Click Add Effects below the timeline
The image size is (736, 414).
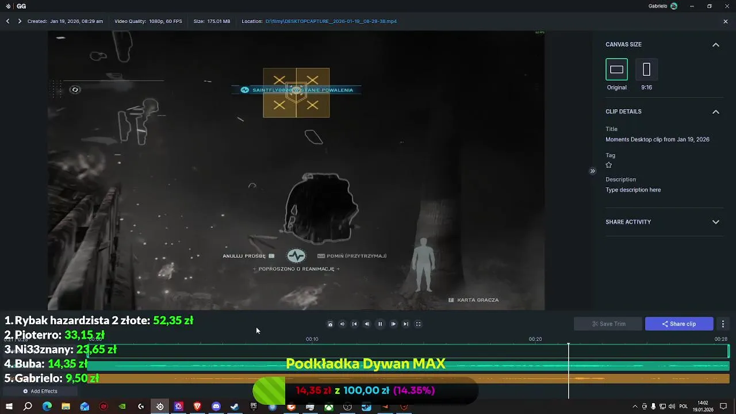(x=40, y=391)
